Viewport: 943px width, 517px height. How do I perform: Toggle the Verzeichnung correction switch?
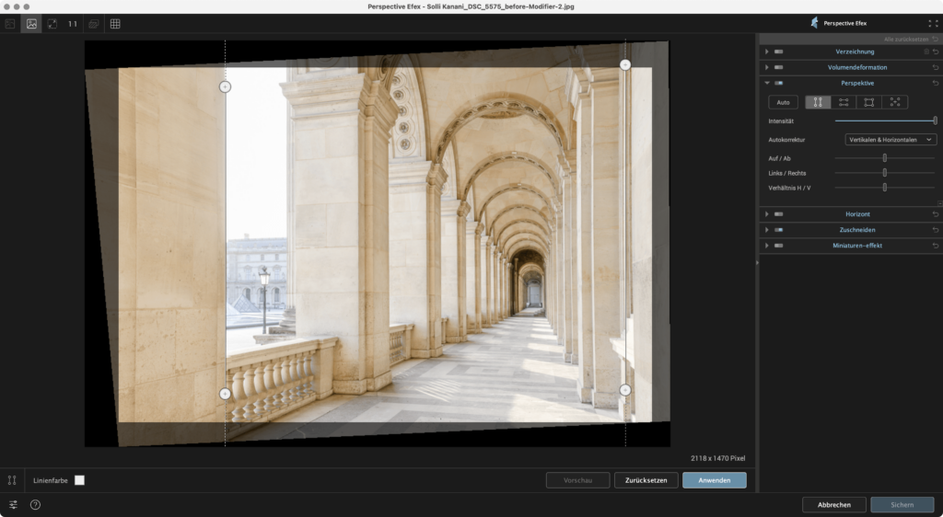[779, 52]
